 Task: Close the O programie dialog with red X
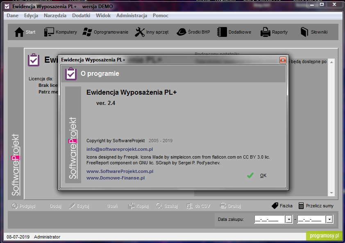[283, 60]
